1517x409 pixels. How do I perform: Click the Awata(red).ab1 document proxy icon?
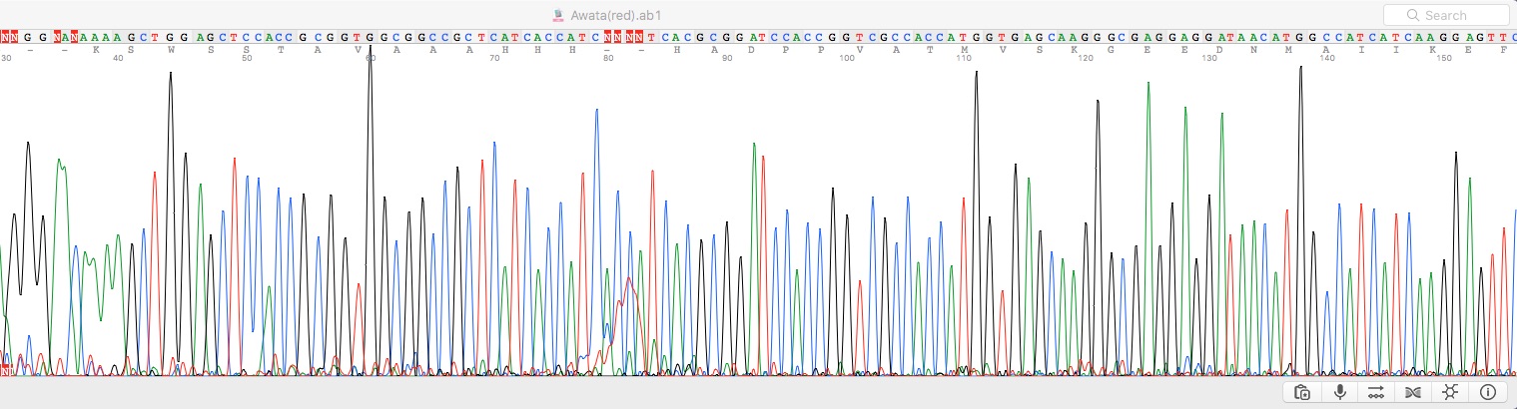pyautogui.click(x=558, y=15)
